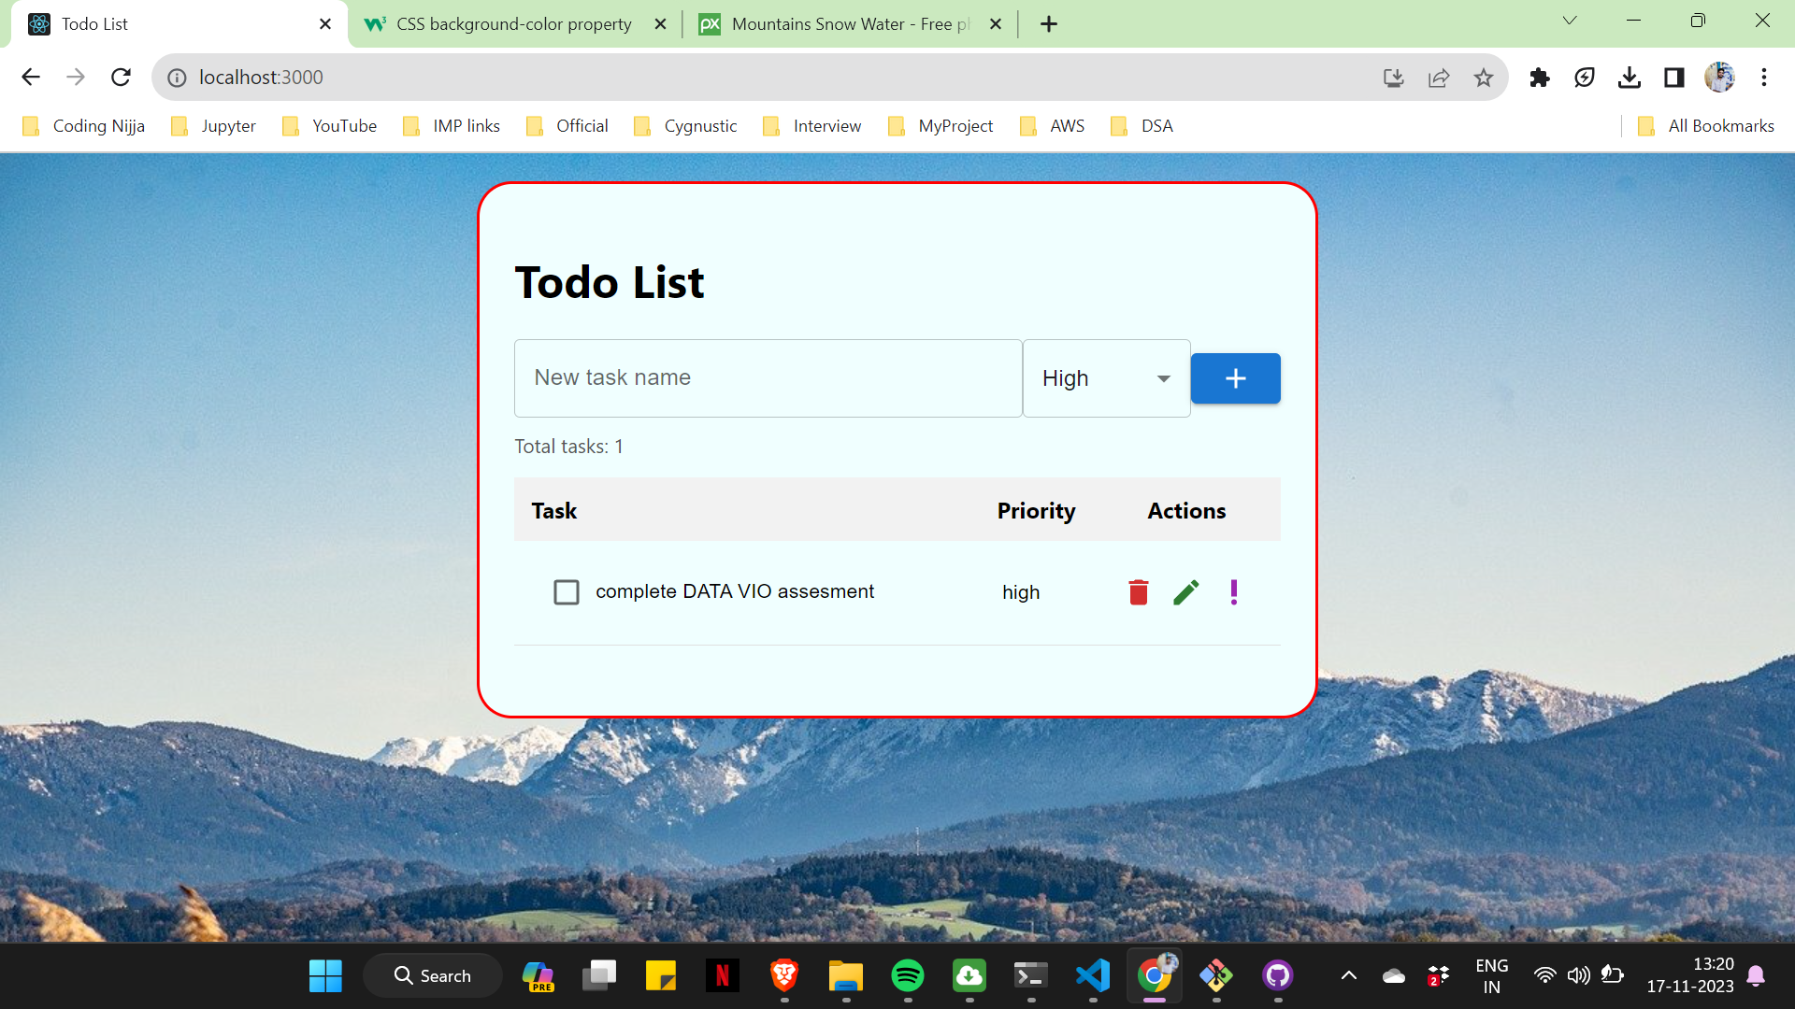The height and width of the screenshot is (1009, 1795).
Task: Show hidden icons in system tray
Action: tap(1349, 974)
